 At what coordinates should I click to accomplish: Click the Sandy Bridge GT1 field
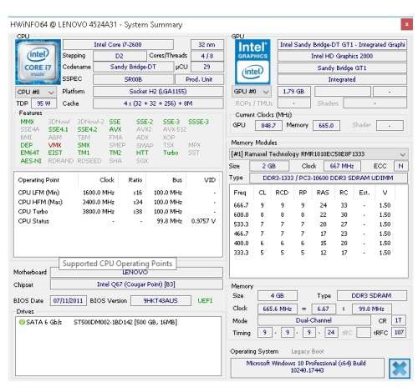pyautogui.click(x=342, y=68)
